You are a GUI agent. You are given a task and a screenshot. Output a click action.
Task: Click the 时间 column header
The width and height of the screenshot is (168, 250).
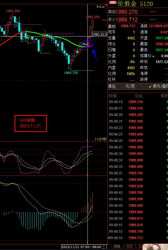113,96
